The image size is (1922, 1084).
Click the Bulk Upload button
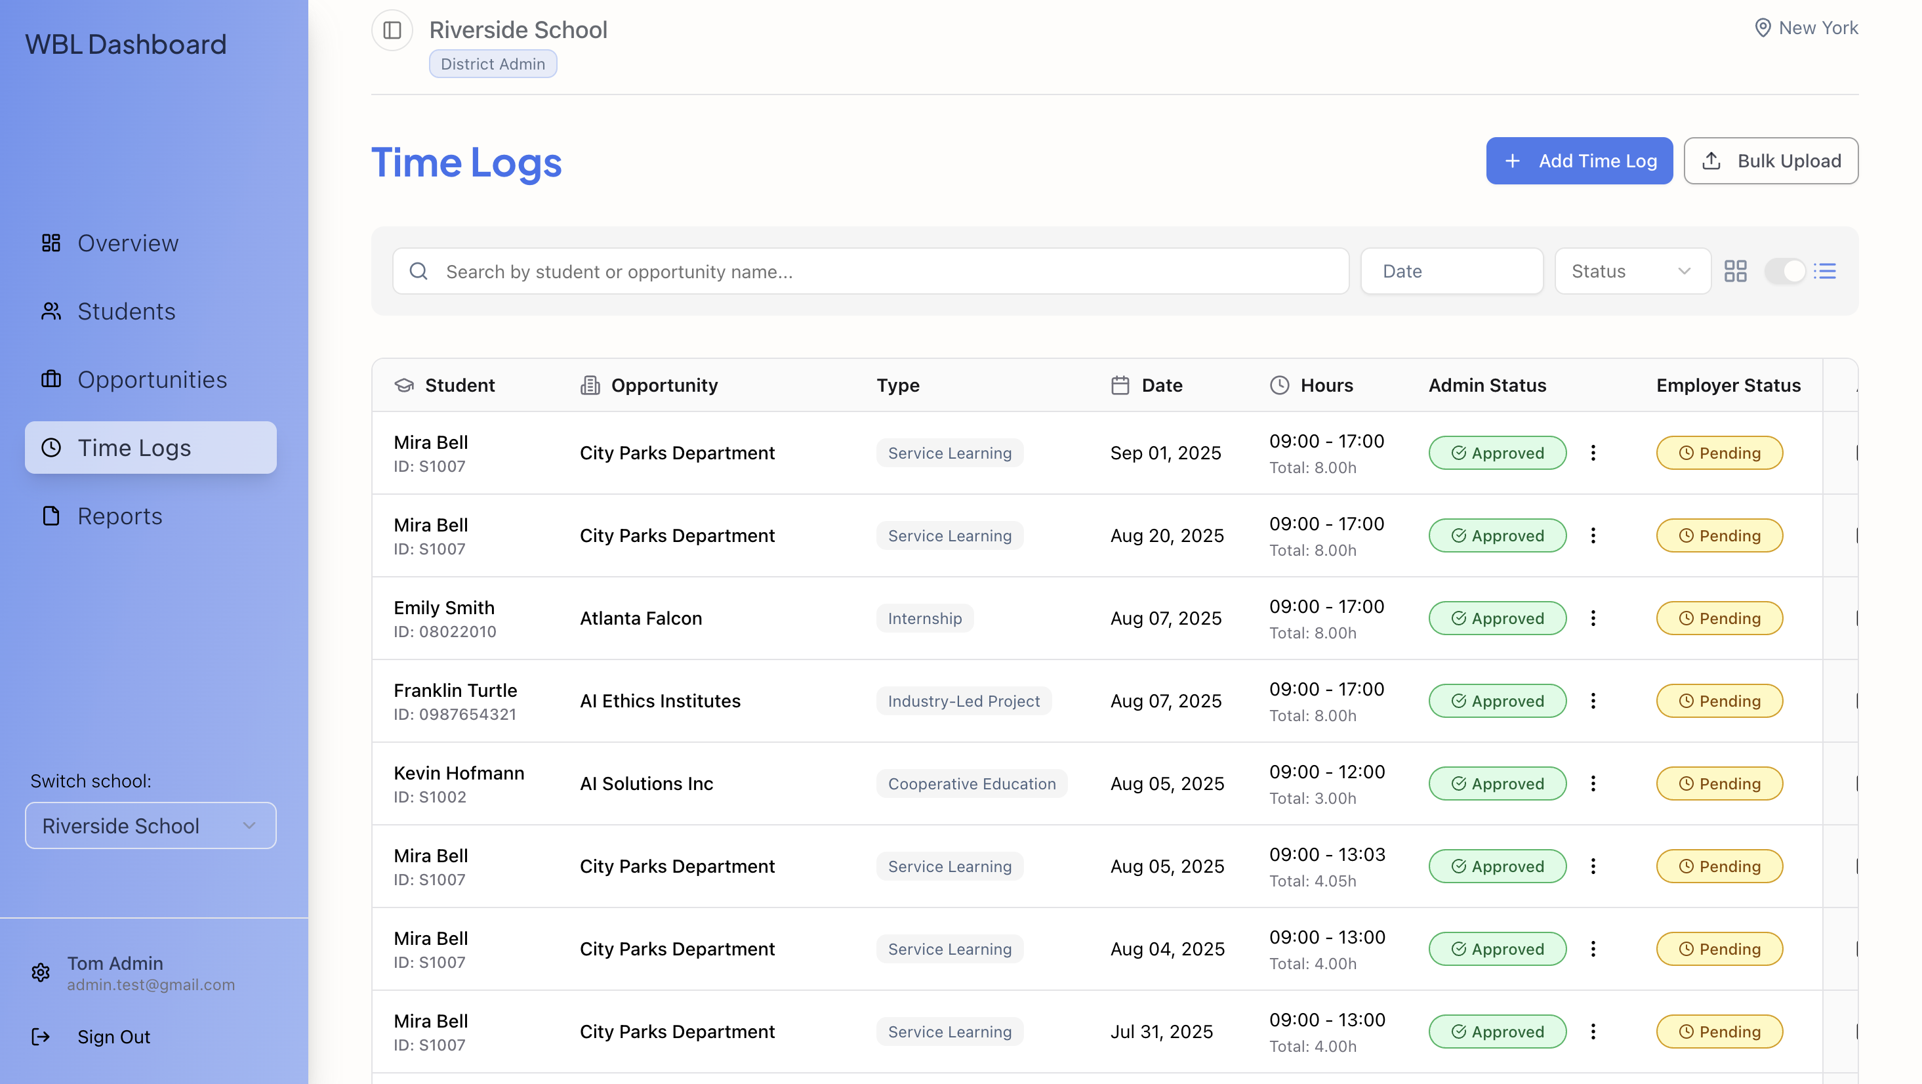point(1771,161)
